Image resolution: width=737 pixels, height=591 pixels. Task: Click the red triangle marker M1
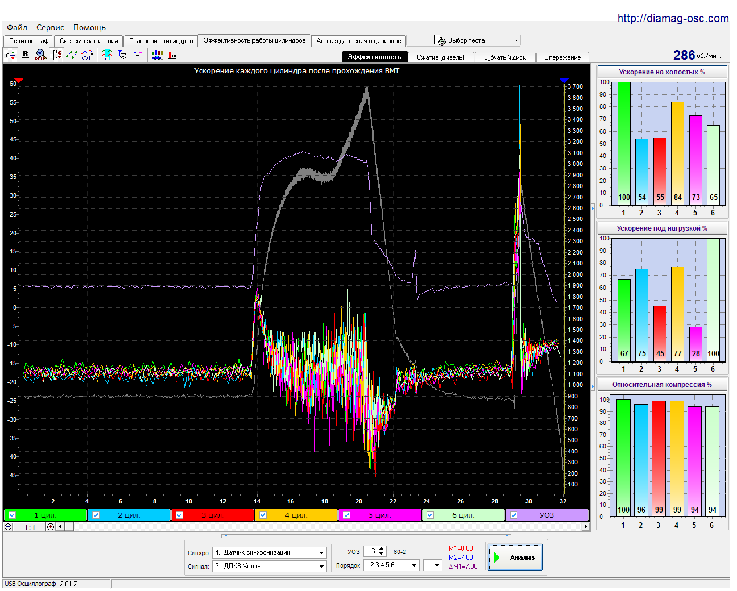click(19, 81)
